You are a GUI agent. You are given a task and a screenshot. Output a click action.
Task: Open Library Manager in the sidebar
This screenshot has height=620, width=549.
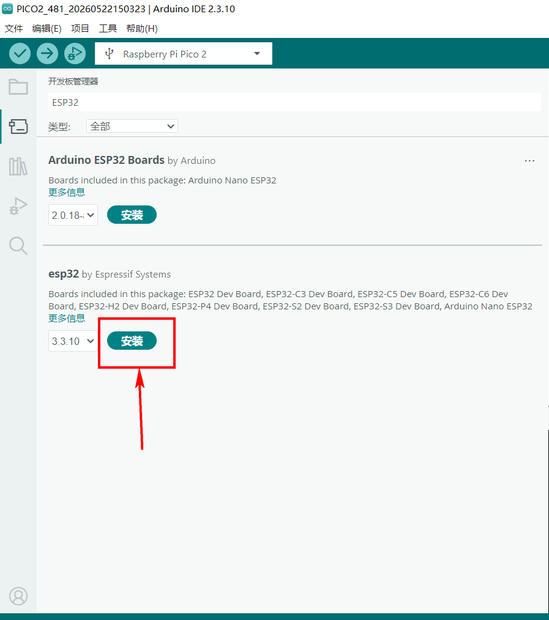18,166
